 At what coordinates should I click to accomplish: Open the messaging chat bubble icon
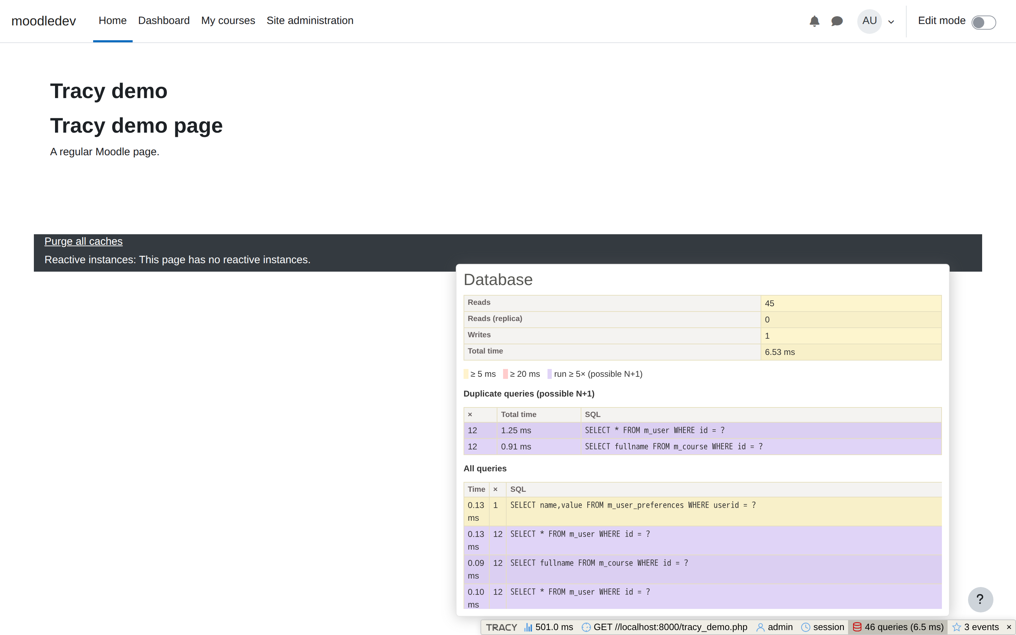click(837, 21)
